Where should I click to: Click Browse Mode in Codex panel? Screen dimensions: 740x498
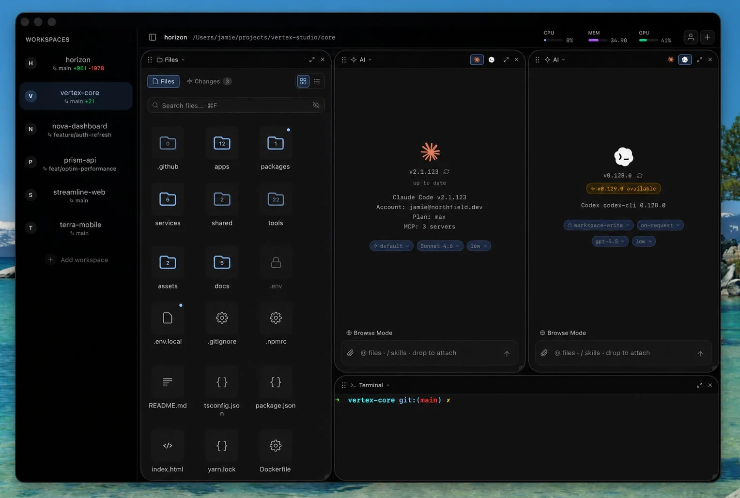pos(563,333)
